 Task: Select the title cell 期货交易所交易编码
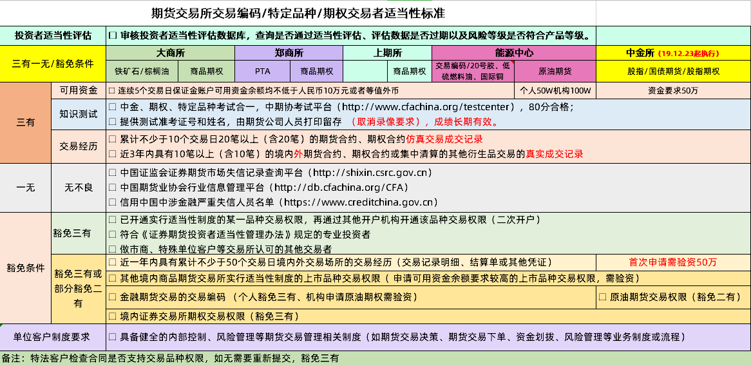pyautogui.click(x=298, y=13)
